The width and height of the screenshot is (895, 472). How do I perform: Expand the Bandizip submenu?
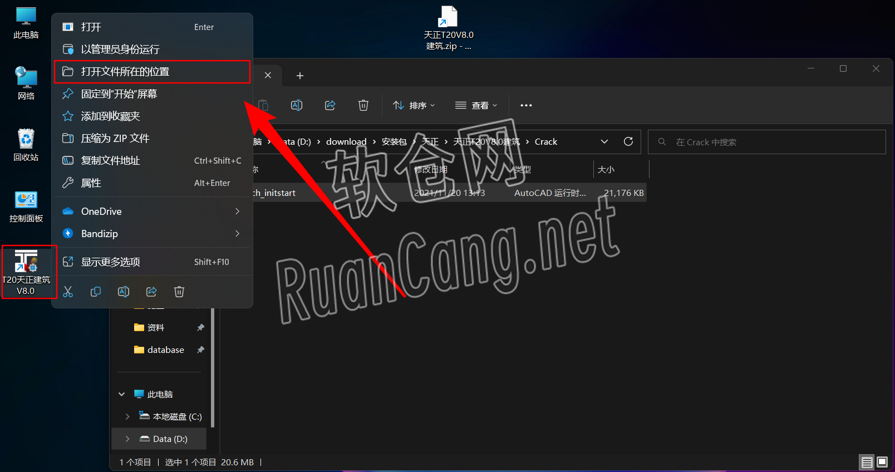coord(152,233)
